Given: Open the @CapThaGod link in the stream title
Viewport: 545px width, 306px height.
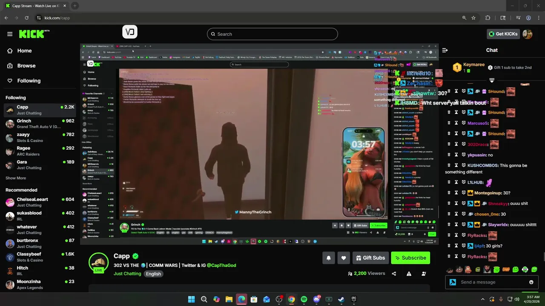Looking at the screenshot, I should pyautogui.click(x=221, y=265).
